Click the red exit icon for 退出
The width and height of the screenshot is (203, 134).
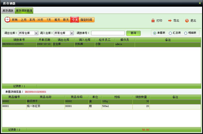(x=187, y=21)
